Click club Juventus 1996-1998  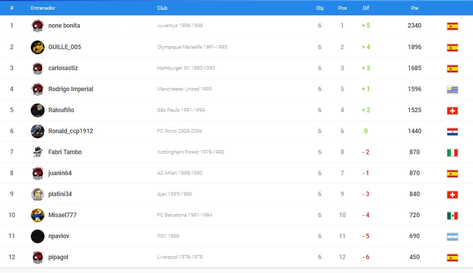(180, 26)
